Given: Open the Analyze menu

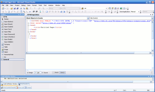Looking at the screenshot, I should point(51,5).
